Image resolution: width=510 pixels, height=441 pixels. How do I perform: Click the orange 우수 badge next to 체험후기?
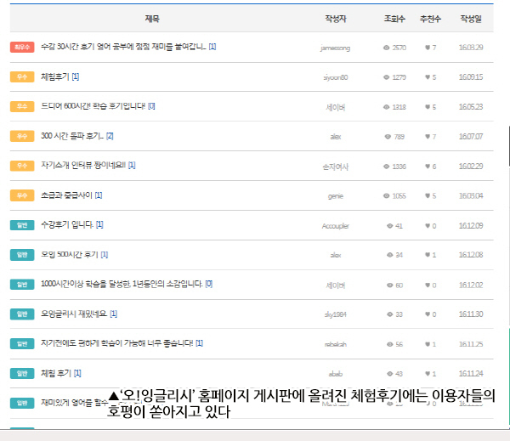[22, 76]
